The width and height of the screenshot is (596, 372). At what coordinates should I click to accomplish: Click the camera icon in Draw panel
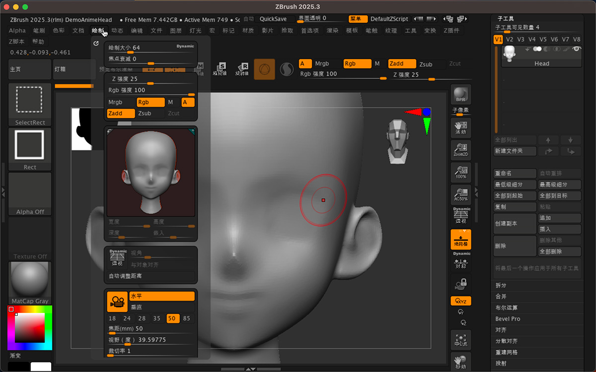pos(117,302)
